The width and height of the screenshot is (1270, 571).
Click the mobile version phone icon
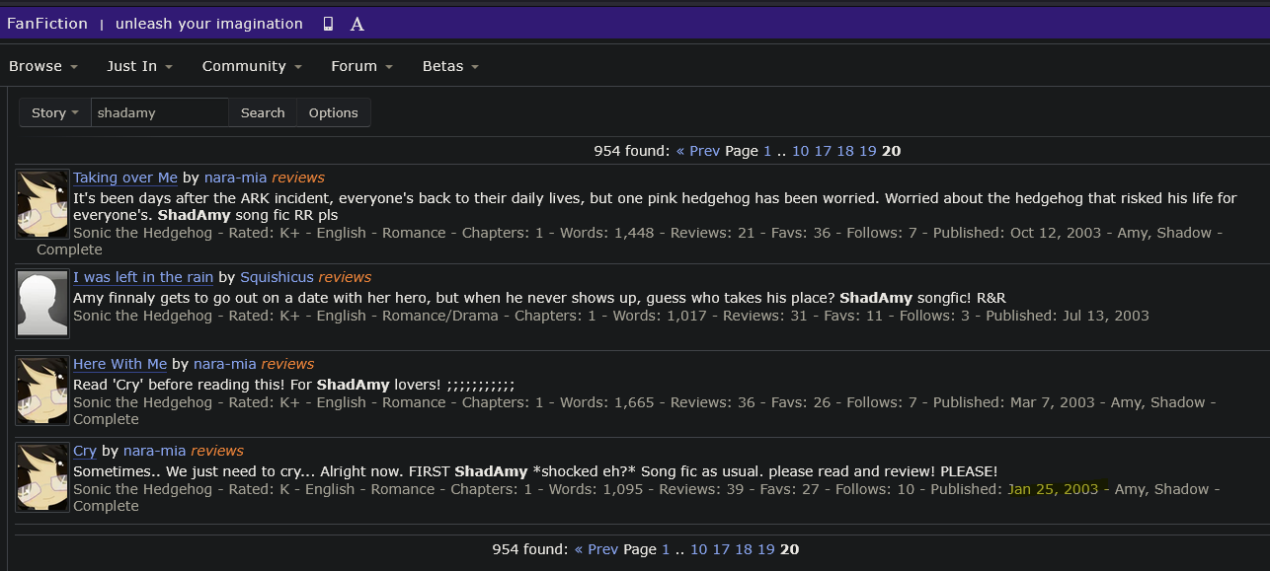(328, 24)
